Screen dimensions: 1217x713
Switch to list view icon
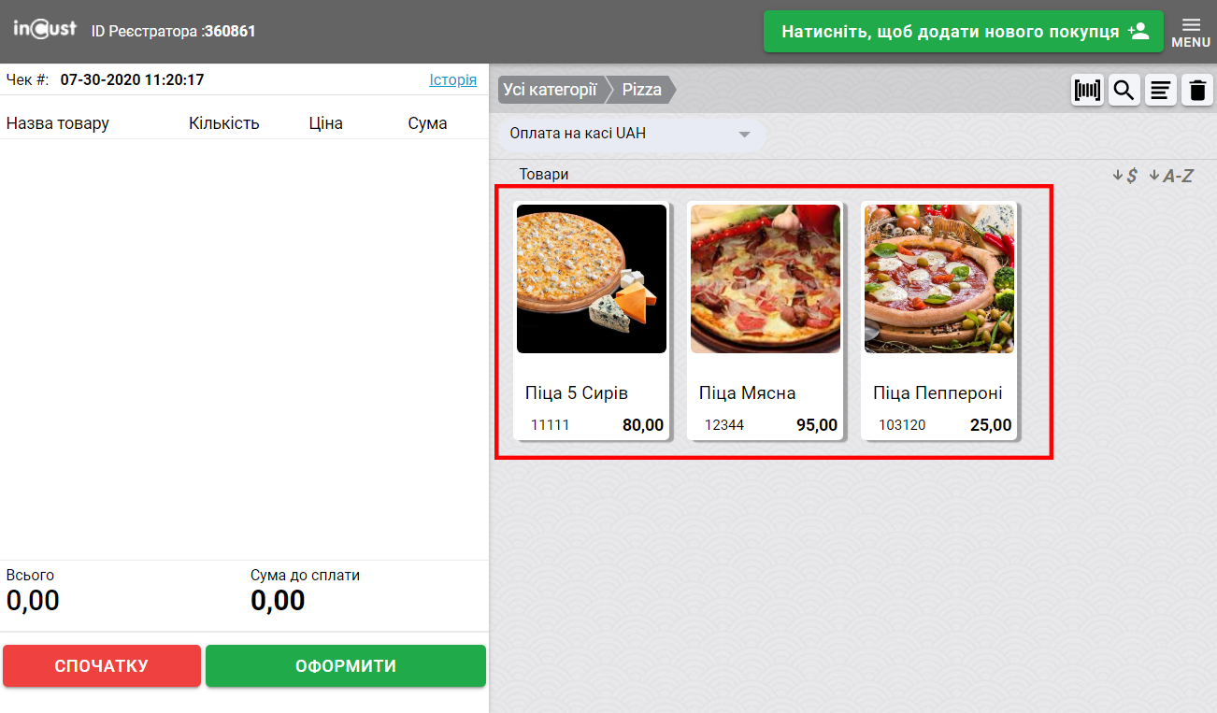coord(1161,91)
